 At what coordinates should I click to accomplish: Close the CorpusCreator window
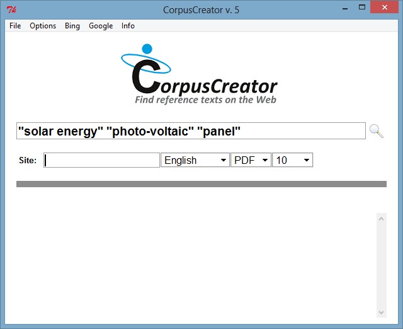(385, 7)
